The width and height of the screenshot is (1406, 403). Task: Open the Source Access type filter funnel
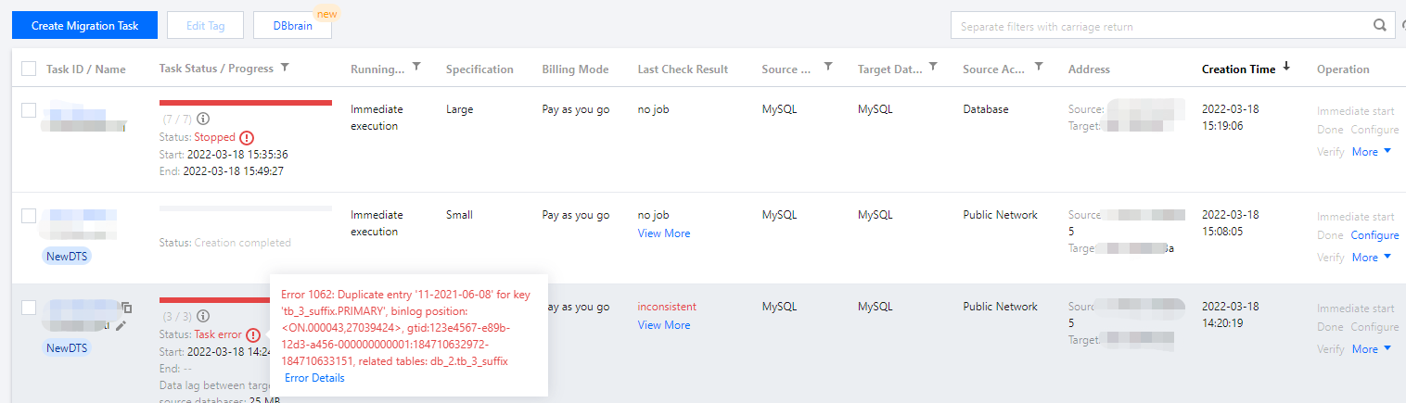click(x=1039, y=67)
